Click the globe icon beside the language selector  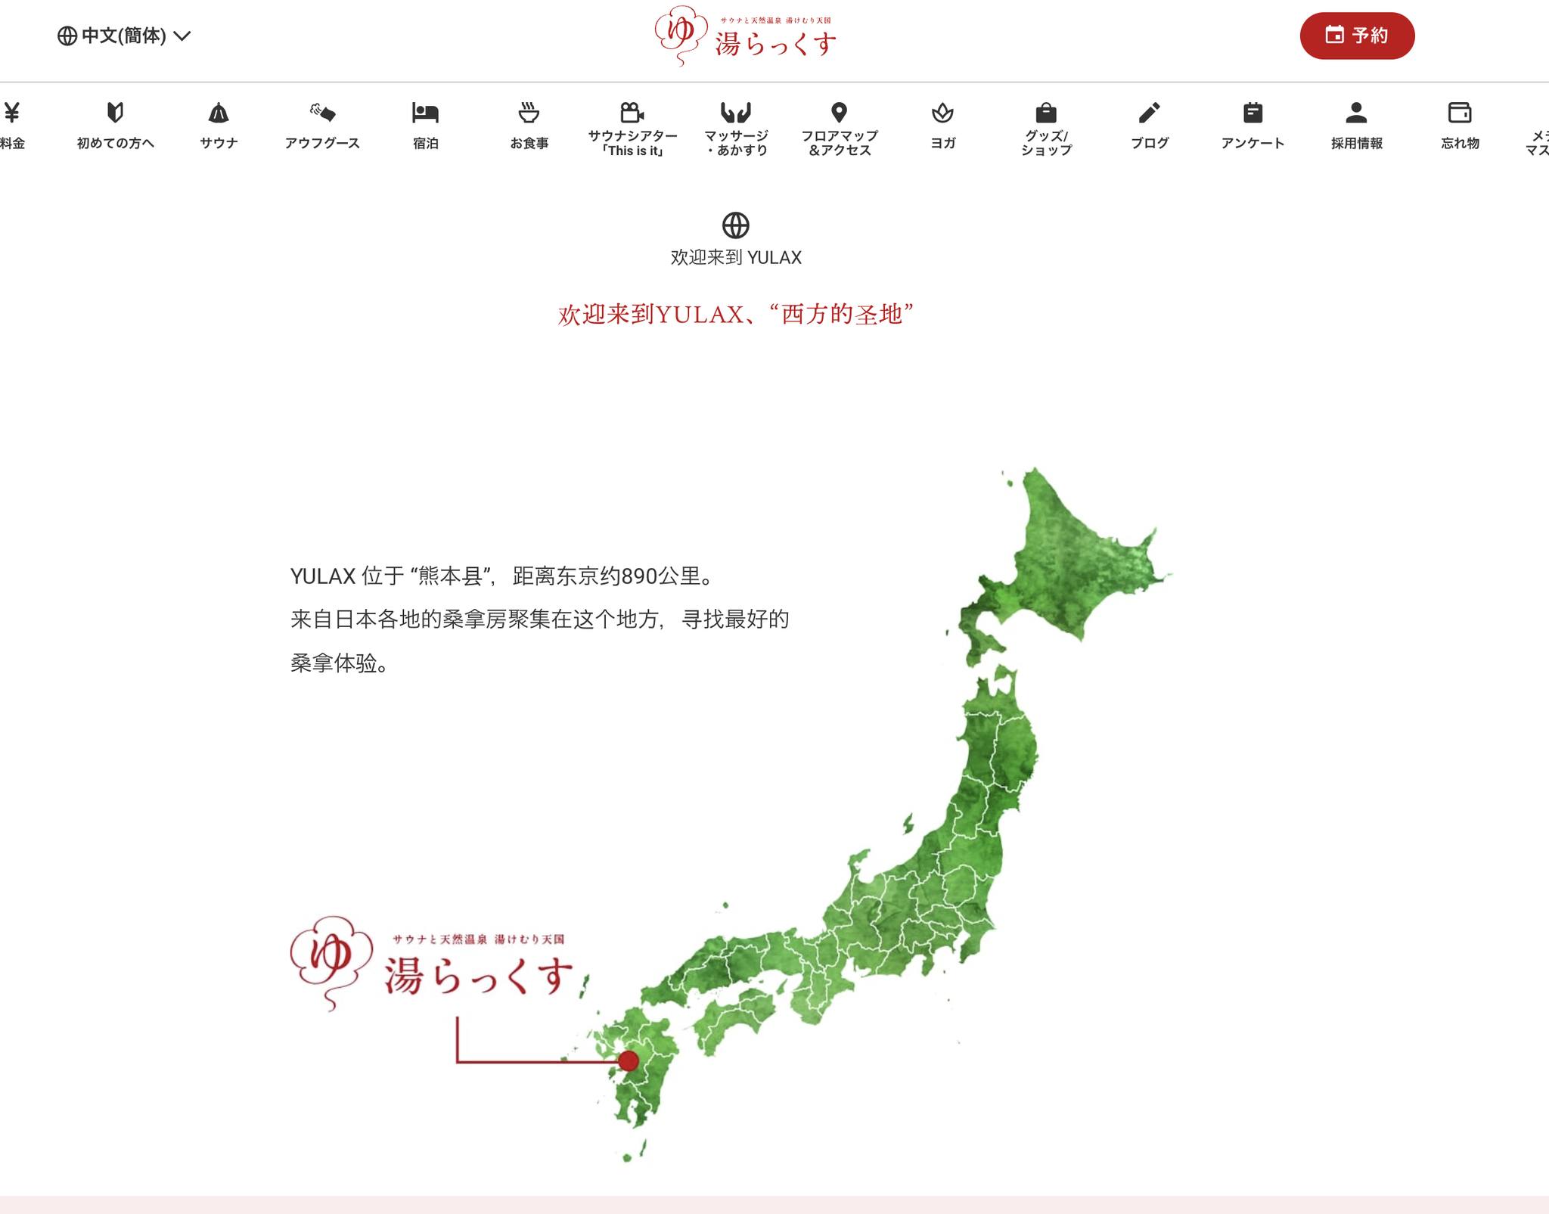pos(67,36)
